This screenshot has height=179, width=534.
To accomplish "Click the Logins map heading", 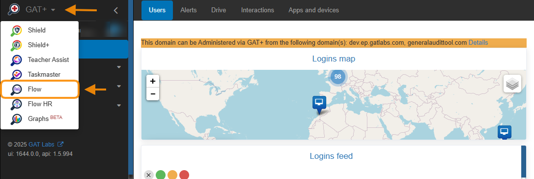I will click(x=334, y=59).
